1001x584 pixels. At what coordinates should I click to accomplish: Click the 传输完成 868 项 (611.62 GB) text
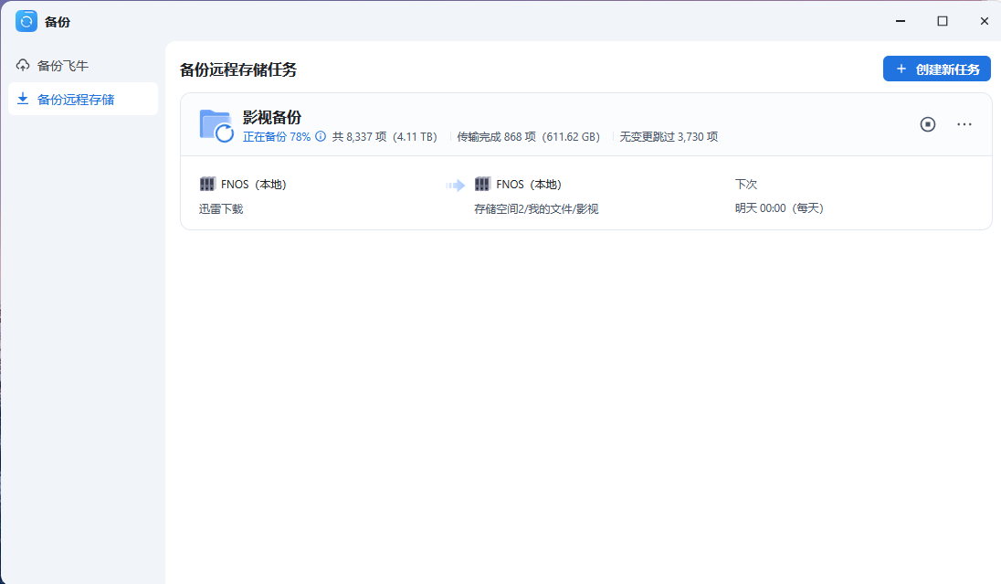[x=528, y=137]
